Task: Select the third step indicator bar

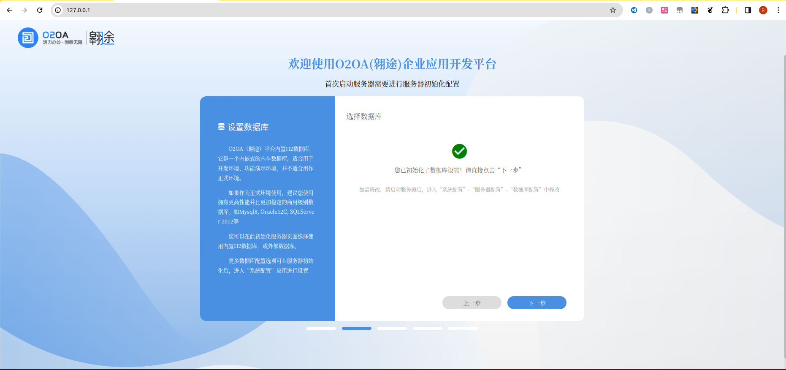Action: tap(392, 328)
